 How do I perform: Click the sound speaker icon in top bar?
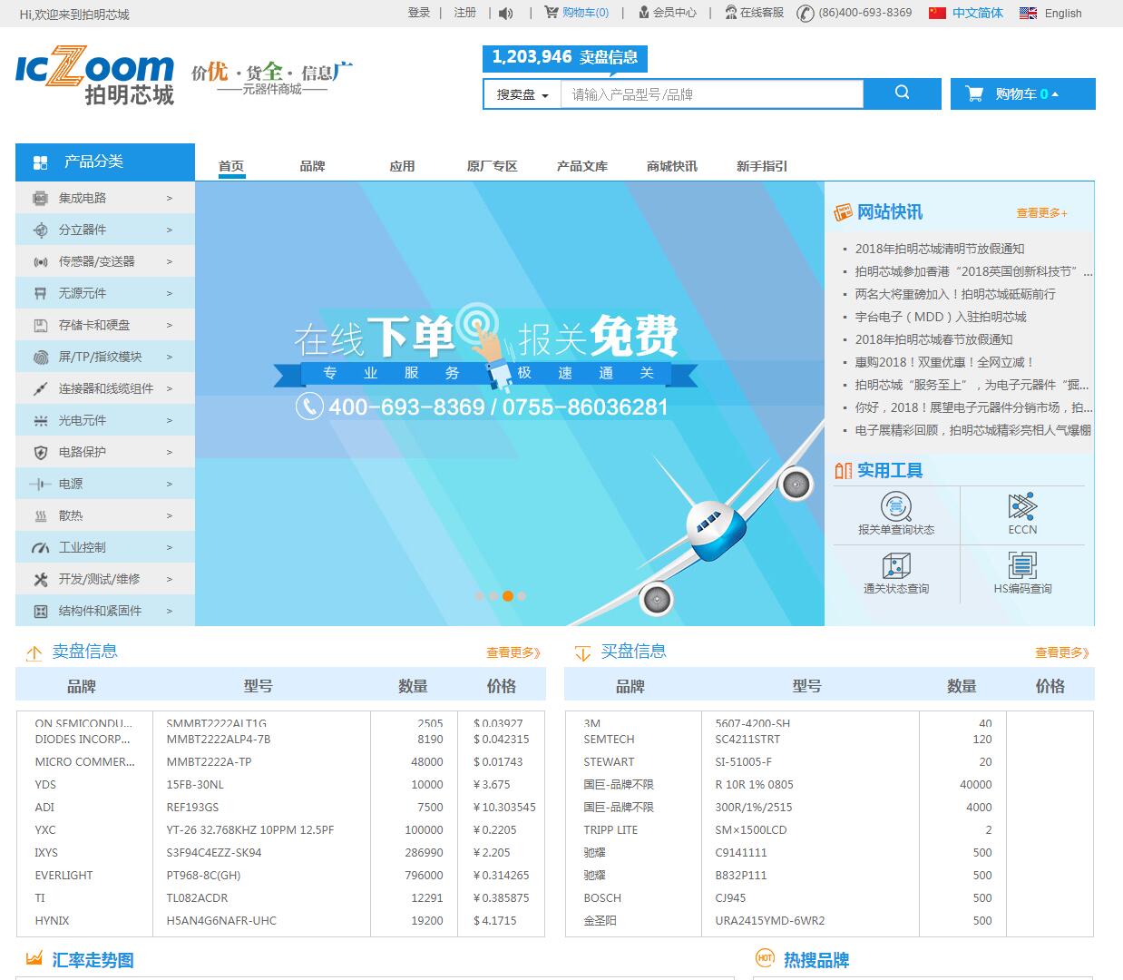click(506, 13)
